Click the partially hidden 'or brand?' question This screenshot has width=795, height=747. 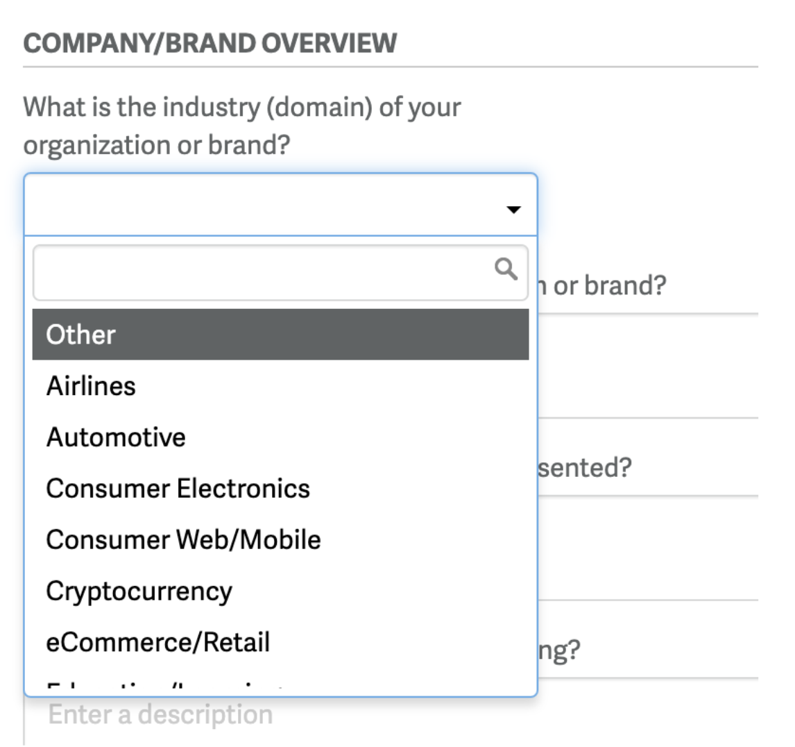602,286
